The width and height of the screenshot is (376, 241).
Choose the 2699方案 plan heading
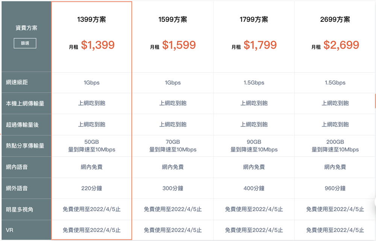(x=335, y=20)
